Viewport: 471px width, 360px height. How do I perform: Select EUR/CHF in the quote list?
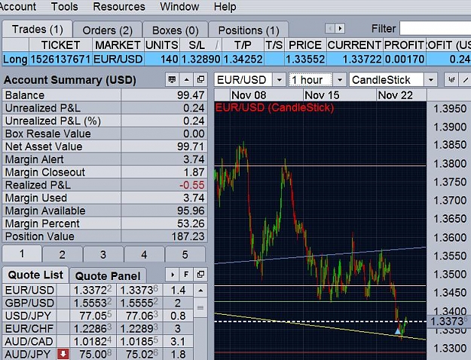pyautogui.click(x=98, y=329)
